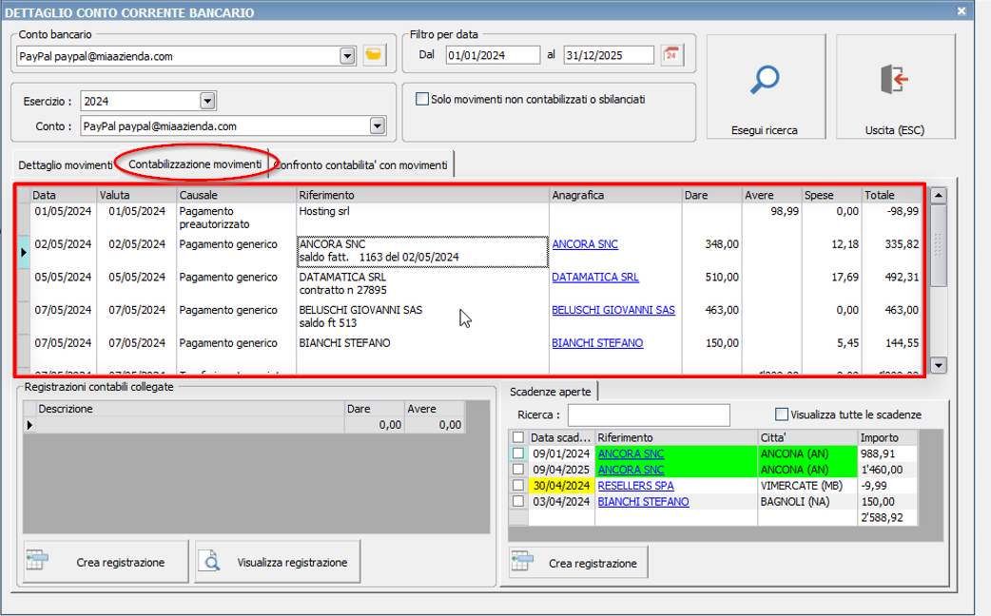Expand the Conto PayPal dropdown

coord(378,125)
